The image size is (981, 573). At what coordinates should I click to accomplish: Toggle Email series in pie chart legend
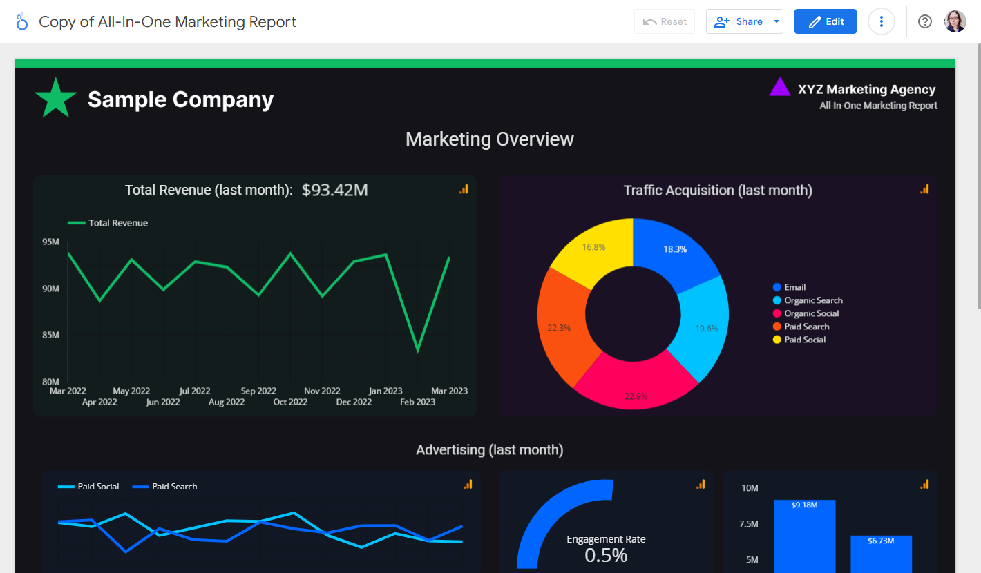[794, 287]
